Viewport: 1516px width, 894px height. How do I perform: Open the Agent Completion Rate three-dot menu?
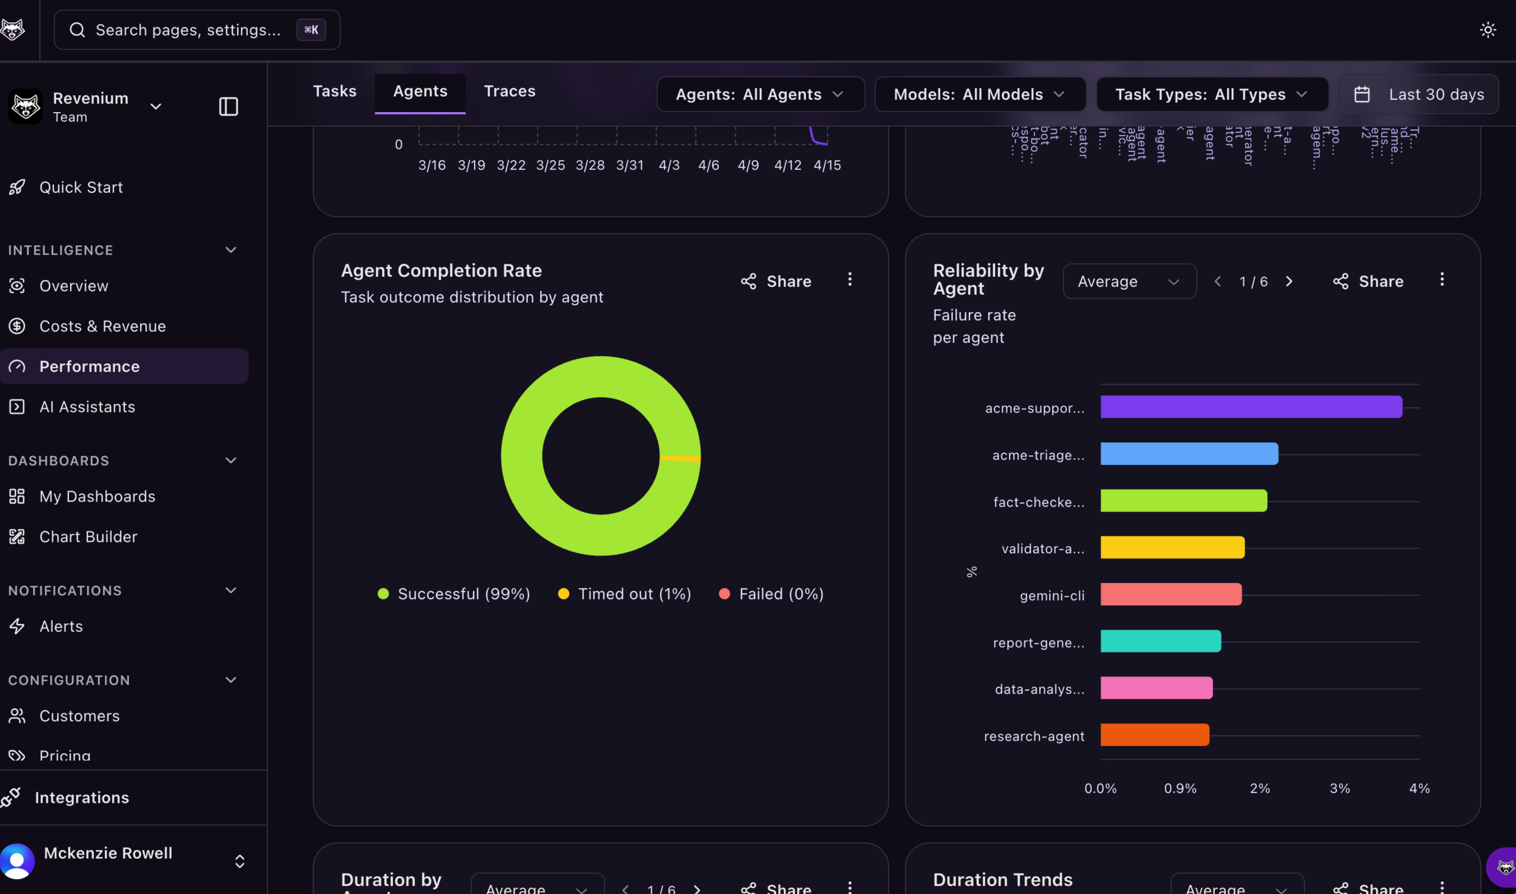click(850, 279)
